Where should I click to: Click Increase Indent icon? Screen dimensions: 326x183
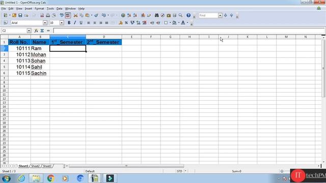point(158,22)
